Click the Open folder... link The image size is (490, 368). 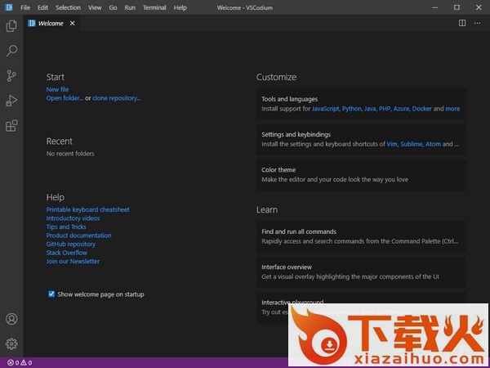(65, 98)
